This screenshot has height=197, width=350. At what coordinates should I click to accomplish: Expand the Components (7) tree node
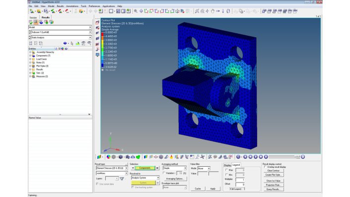pos(30,56)
